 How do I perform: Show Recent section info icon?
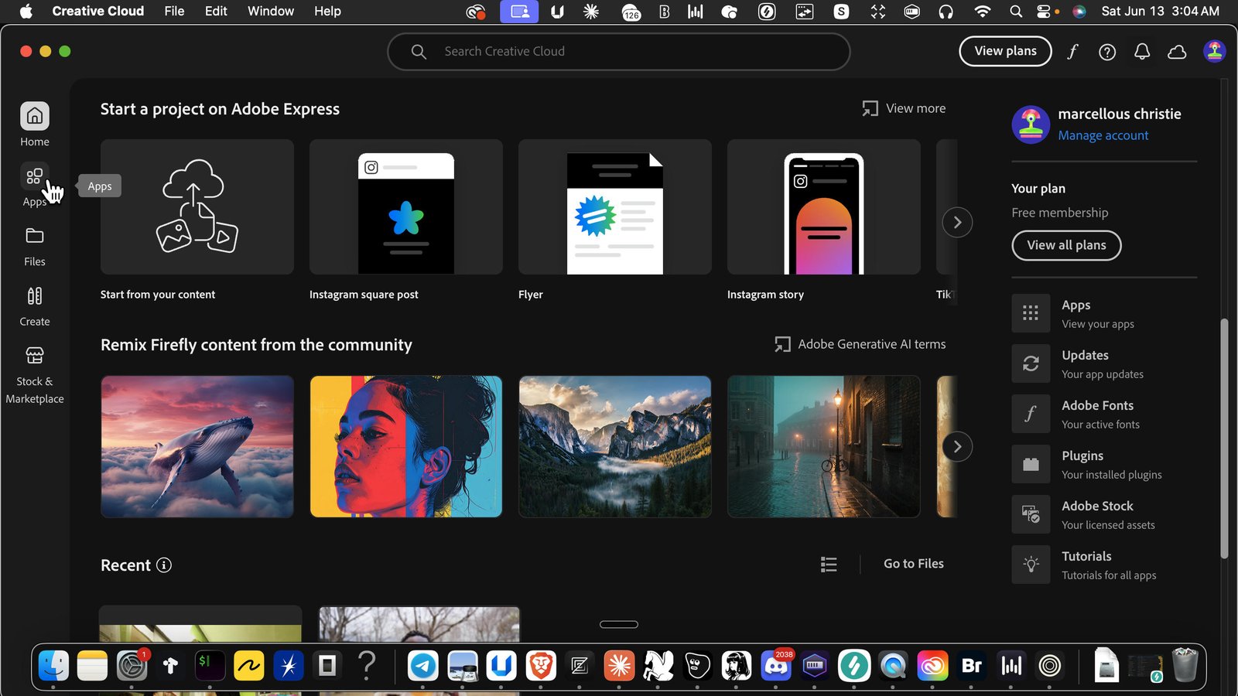164,565
